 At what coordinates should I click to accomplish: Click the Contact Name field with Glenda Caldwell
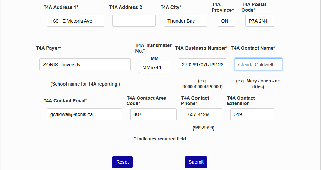258,65
